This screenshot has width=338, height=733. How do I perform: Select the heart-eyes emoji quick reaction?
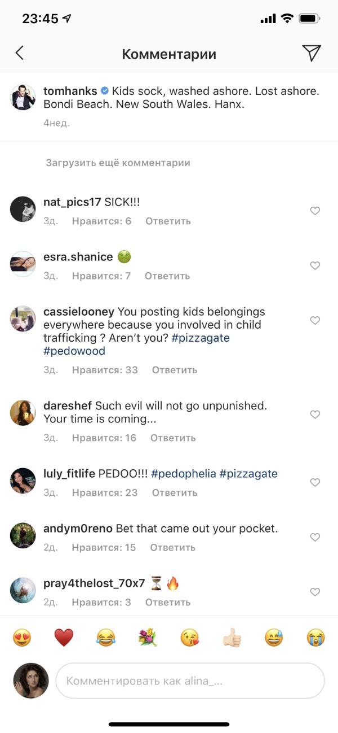pyautogui.click(x=23, y=636)
